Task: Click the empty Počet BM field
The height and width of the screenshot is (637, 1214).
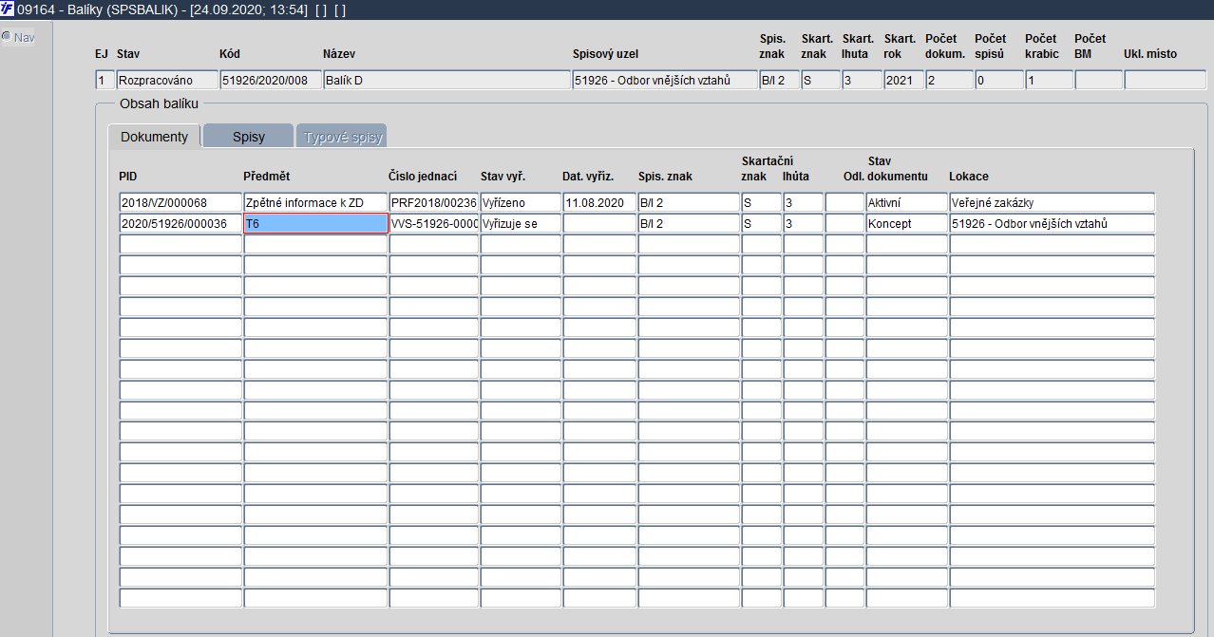Action: coord(1098,81)
